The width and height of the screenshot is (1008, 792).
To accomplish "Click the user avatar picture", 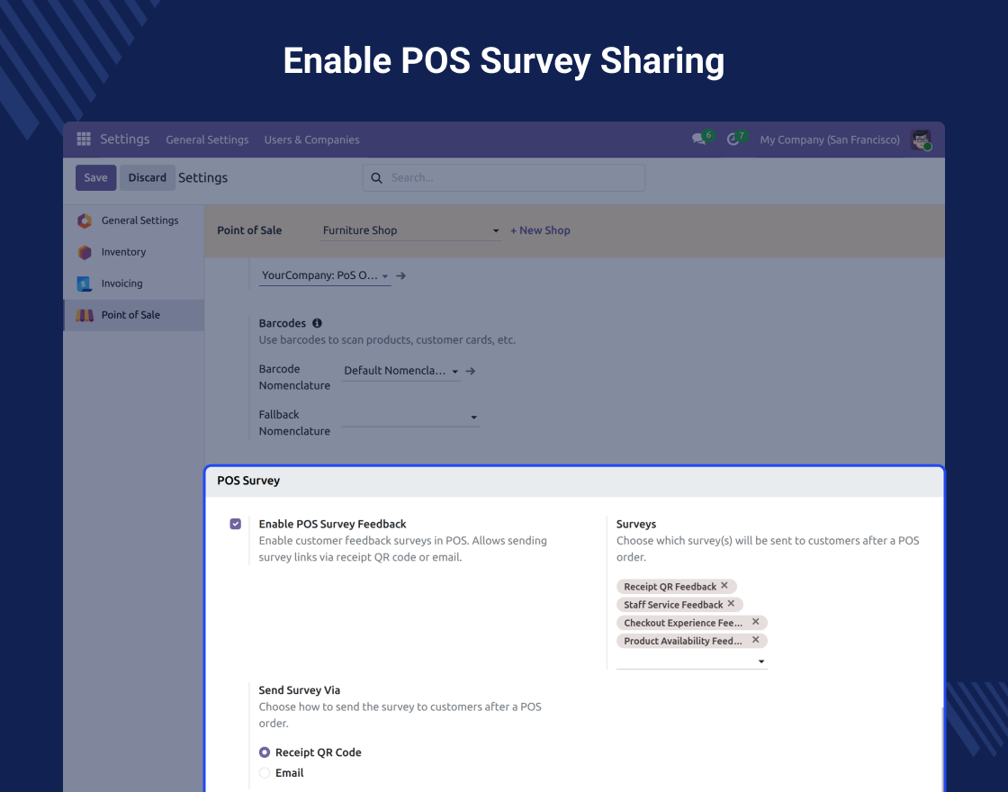I will click(921, 139).
